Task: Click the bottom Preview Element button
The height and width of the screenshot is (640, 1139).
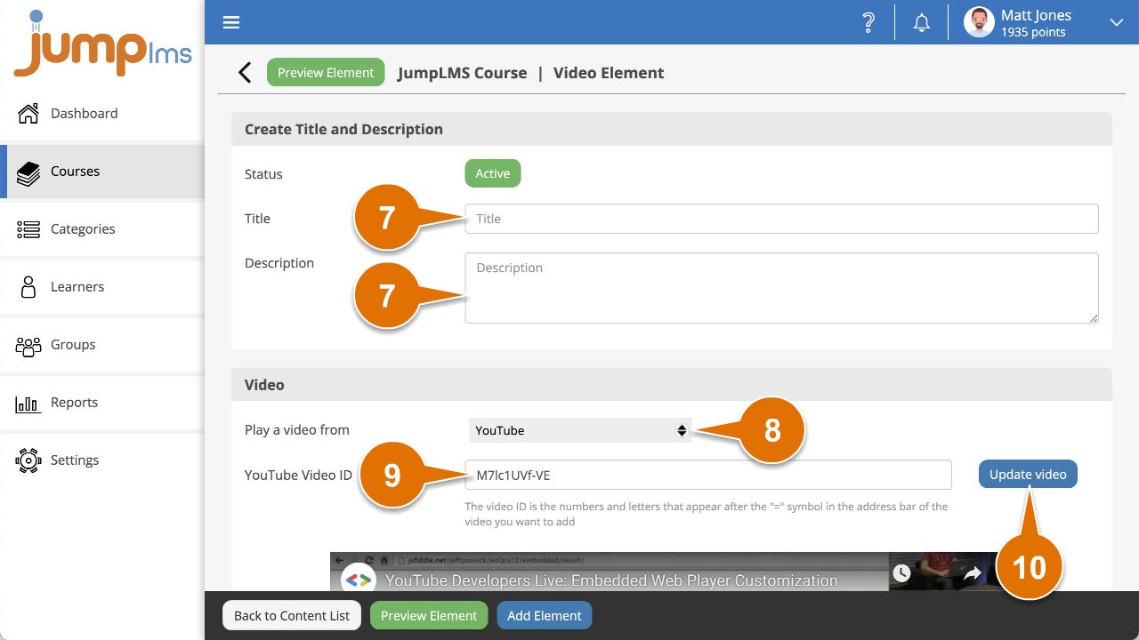Action: pyautogui.click(x=429, y=615)
